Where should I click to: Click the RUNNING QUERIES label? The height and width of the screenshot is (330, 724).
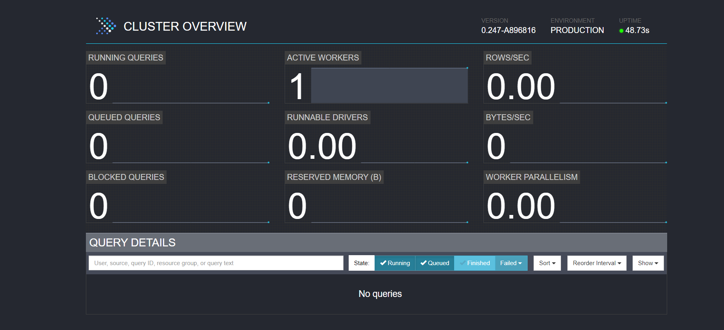point(126,58)
